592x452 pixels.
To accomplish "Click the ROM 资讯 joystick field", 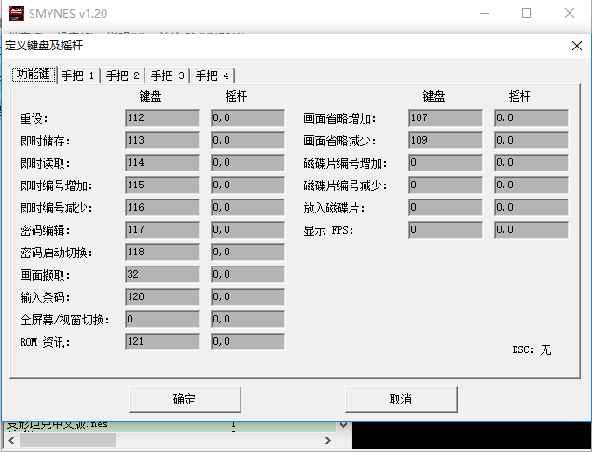I will 248,341.
